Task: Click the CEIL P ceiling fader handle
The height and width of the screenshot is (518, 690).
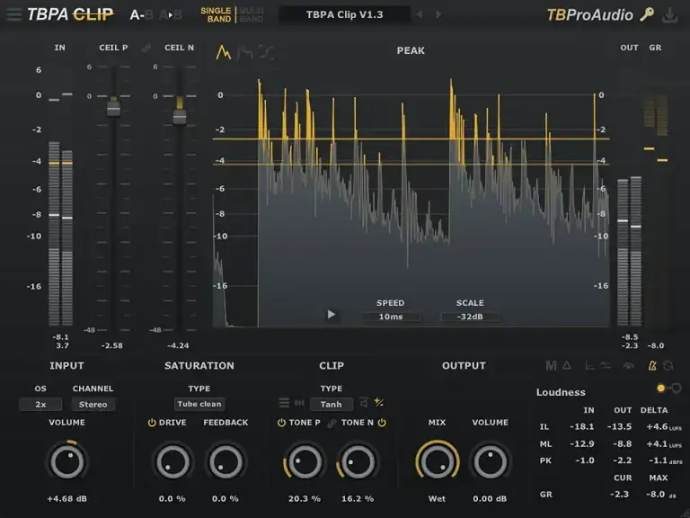Action: coord(113,107)
